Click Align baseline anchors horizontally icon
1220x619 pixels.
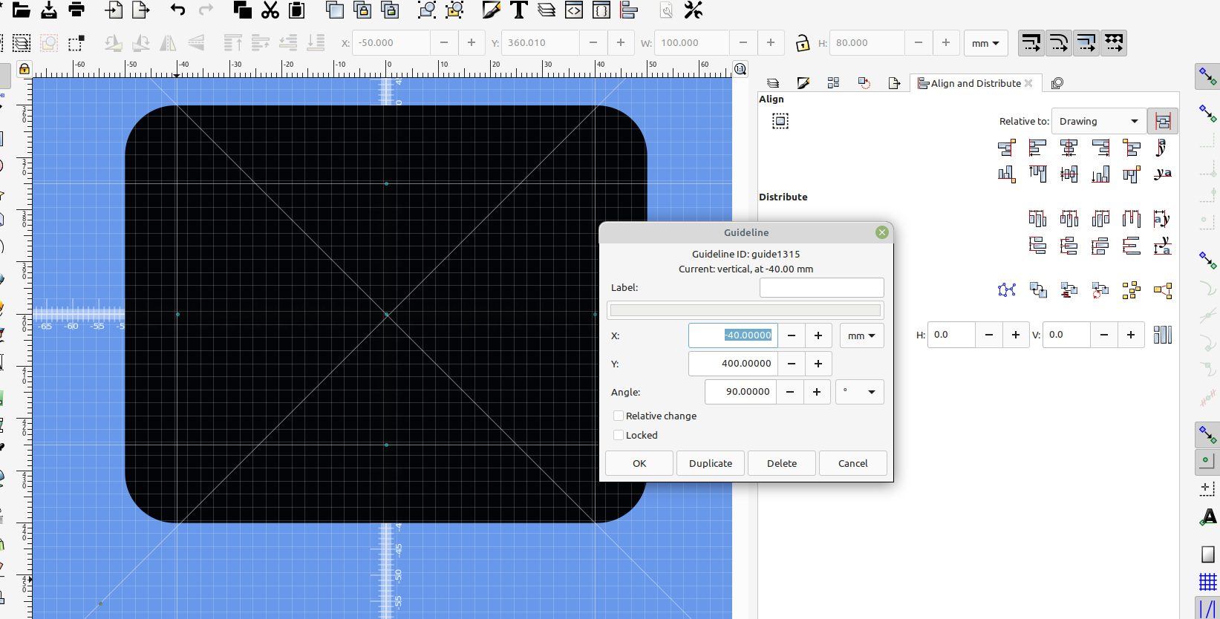(x=1162, y=148)
